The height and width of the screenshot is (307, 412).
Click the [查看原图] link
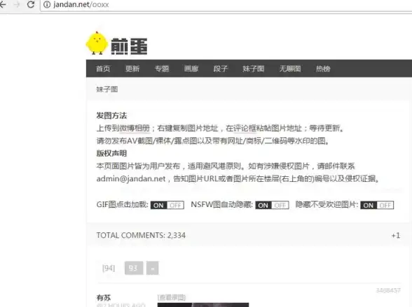click(x=172, y=298)
